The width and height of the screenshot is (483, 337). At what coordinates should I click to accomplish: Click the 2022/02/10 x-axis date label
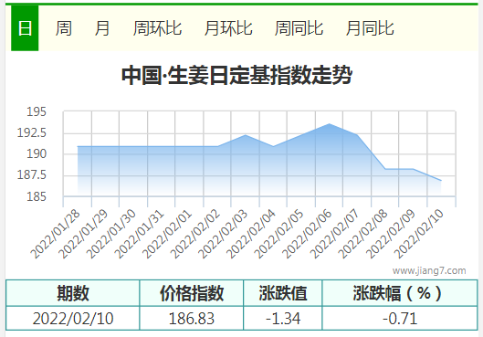tap(419, 234)
